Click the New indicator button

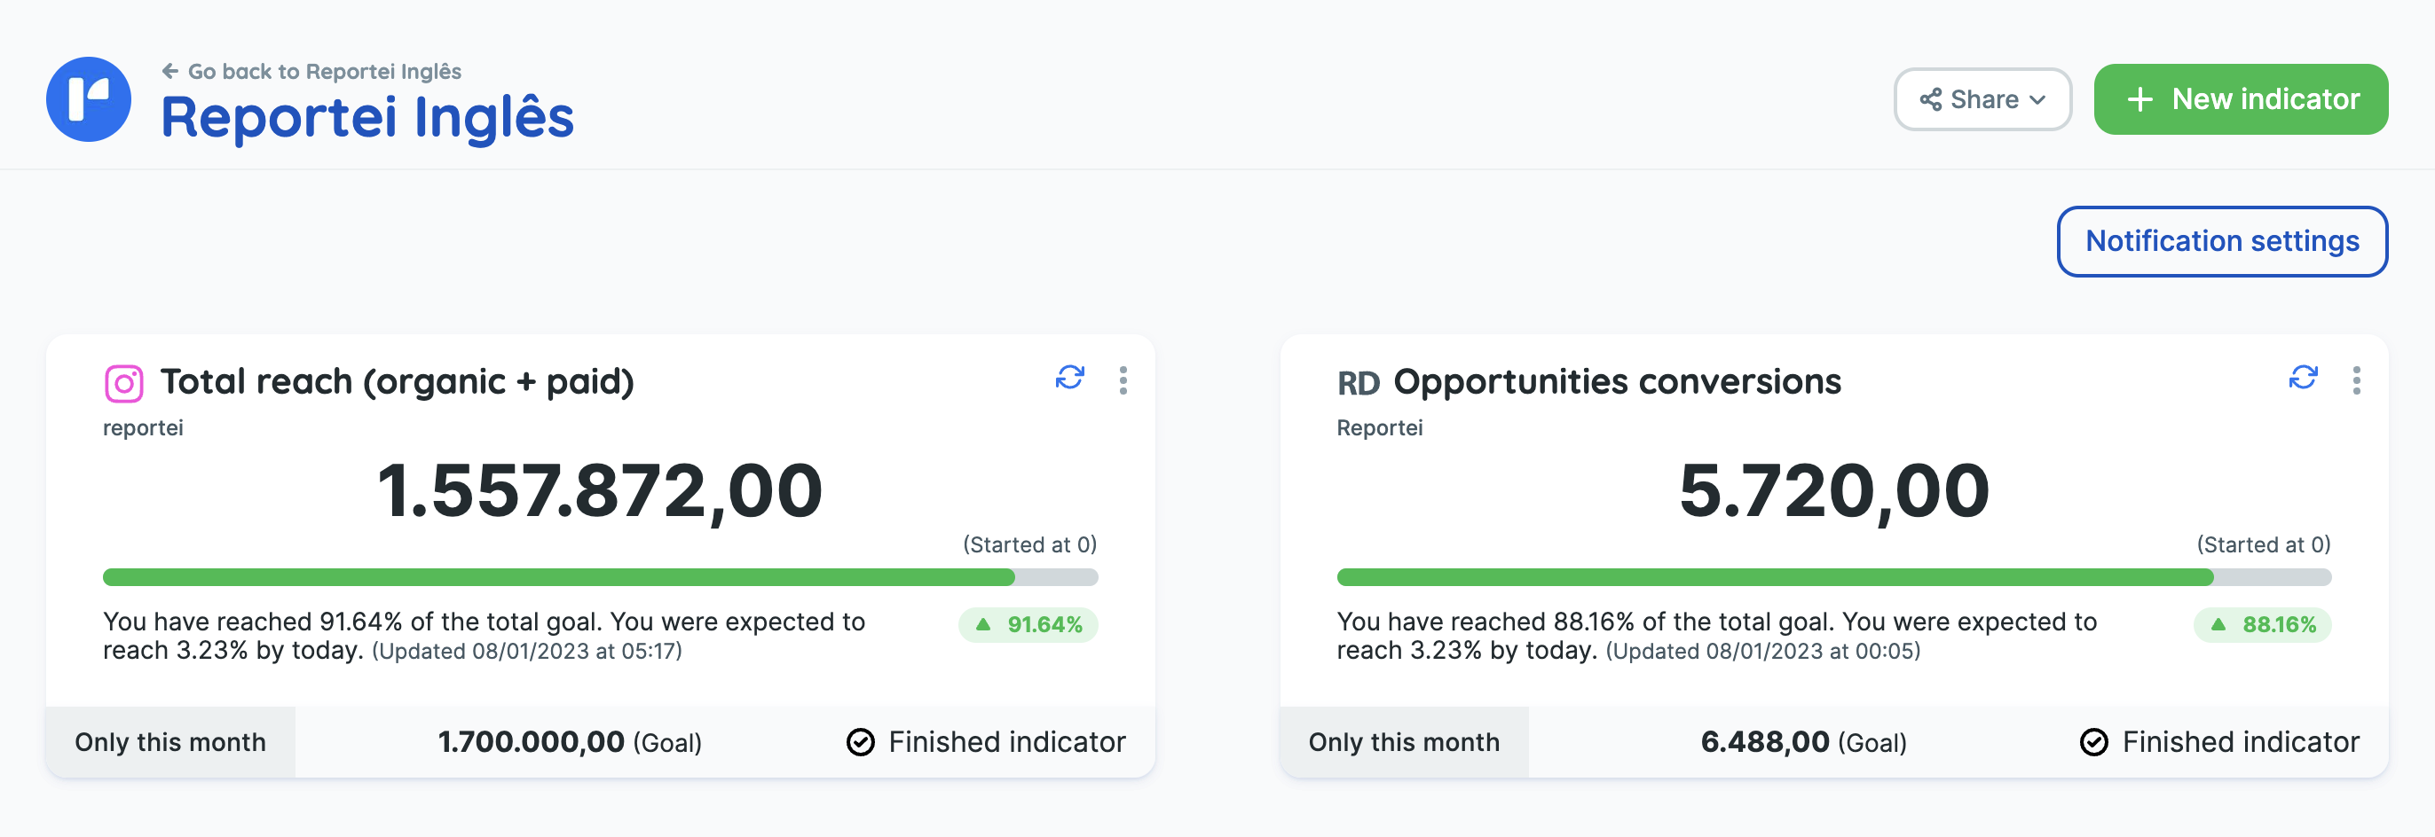[x=2241, y=98]
